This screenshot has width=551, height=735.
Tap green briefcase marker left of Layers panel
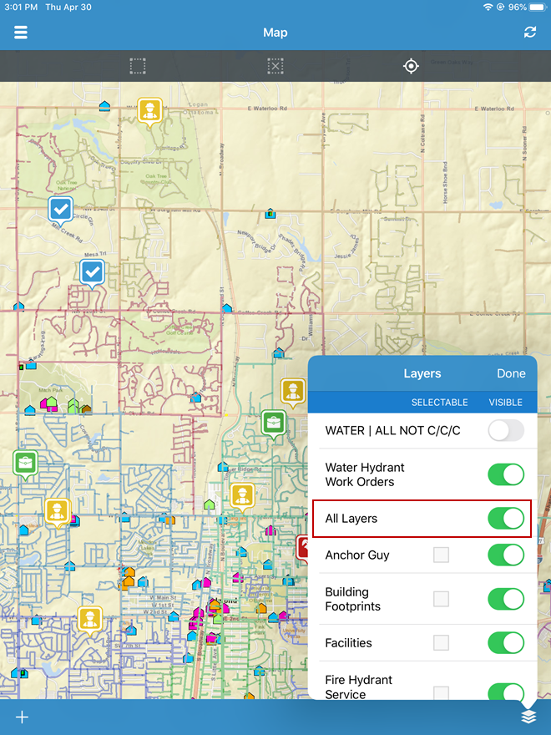pos(274,422)
